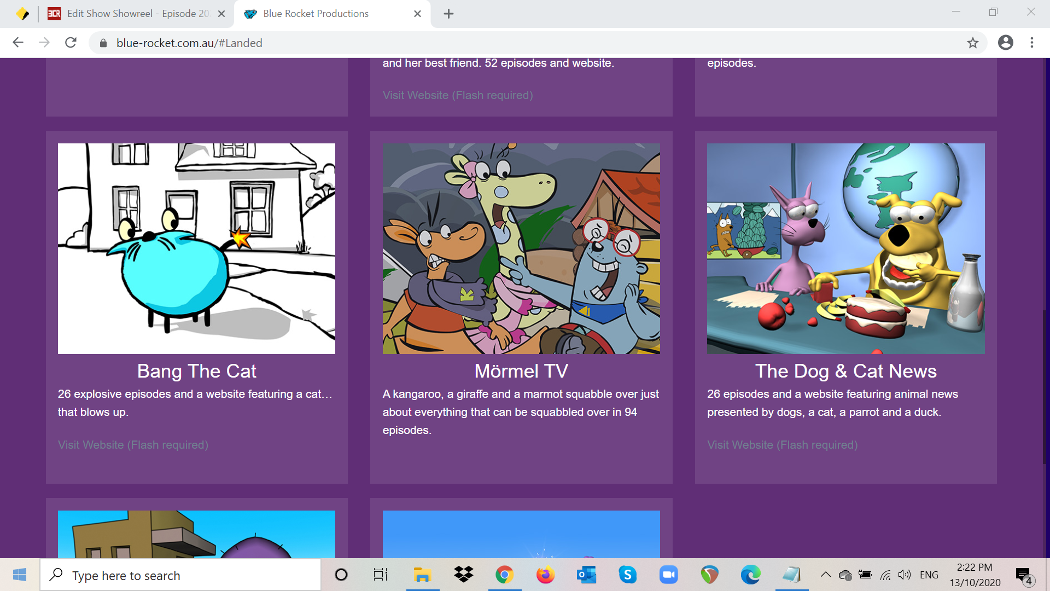Click the Mörmel TV thumbnail image
The height and width of the screenshot is (591, 1050).
point(521,248)
